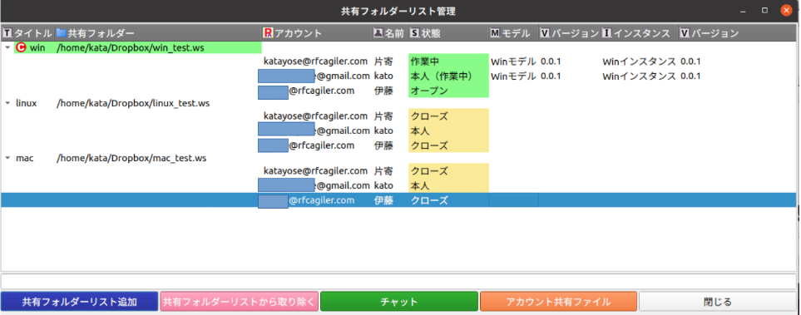Select path /home/kata/Dropbox/linux_test.ws
The width and height of the screenshot is (801, 315).
133,103
